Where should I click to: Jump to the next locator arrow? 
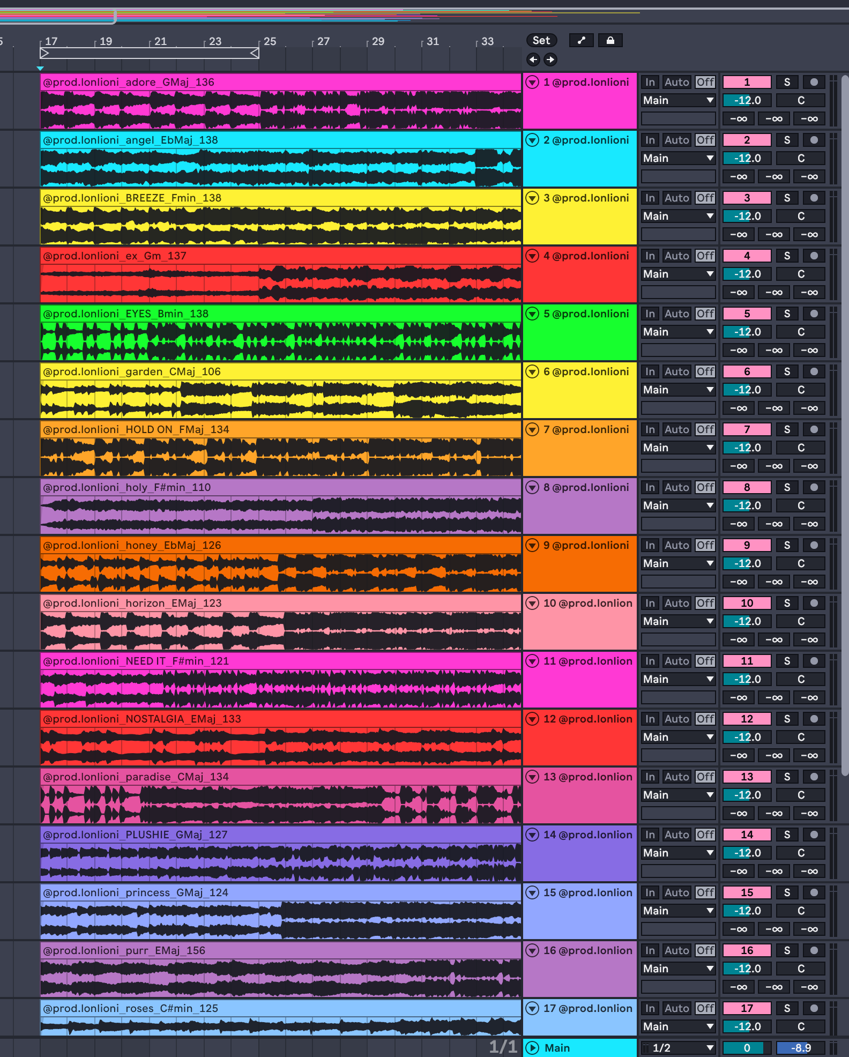click(x=550, y=59)
